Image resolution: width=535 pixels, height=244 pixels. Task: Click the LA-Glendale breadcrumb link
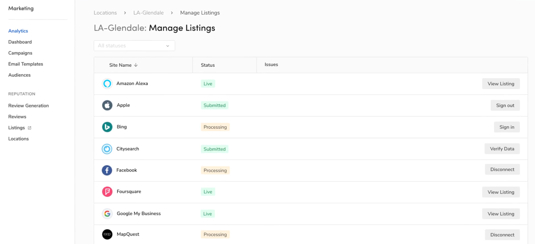(148, 13)
